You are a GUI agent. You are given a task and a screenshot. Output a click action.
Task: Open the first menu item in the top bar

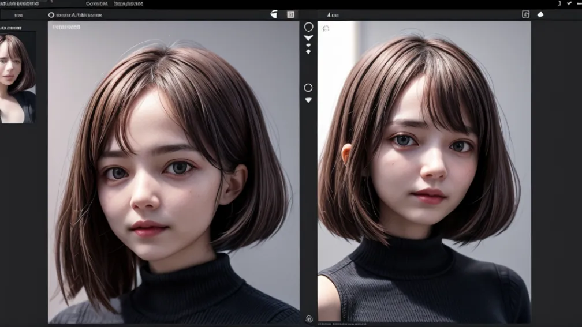97,3
